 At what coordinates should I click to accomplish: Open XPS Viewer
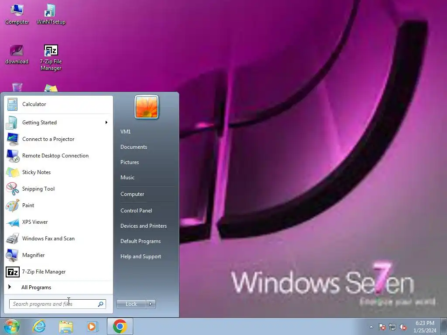[x=58, y=222]
